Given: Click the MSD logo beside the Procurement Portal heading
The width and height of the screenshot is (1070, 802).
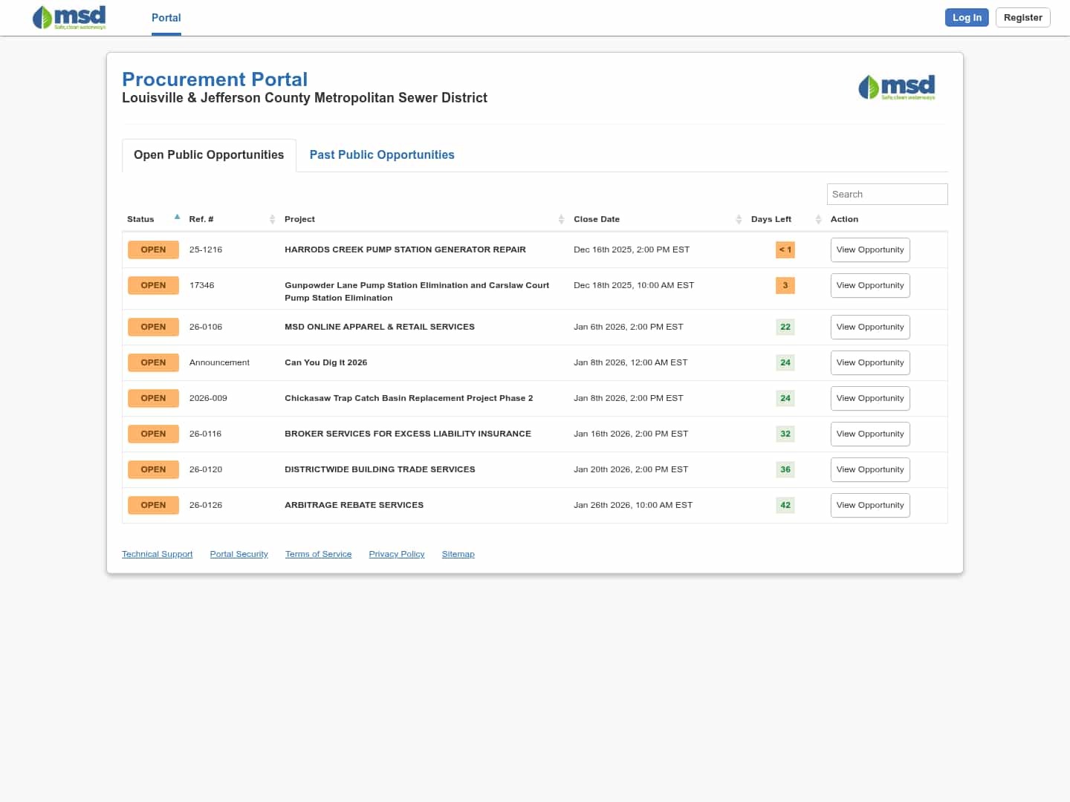Looking at the screenshot, I should click(896, 88).
